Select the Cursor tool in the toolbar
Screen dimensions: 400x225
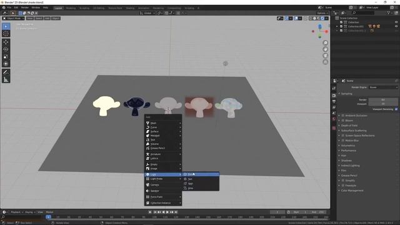6,34
